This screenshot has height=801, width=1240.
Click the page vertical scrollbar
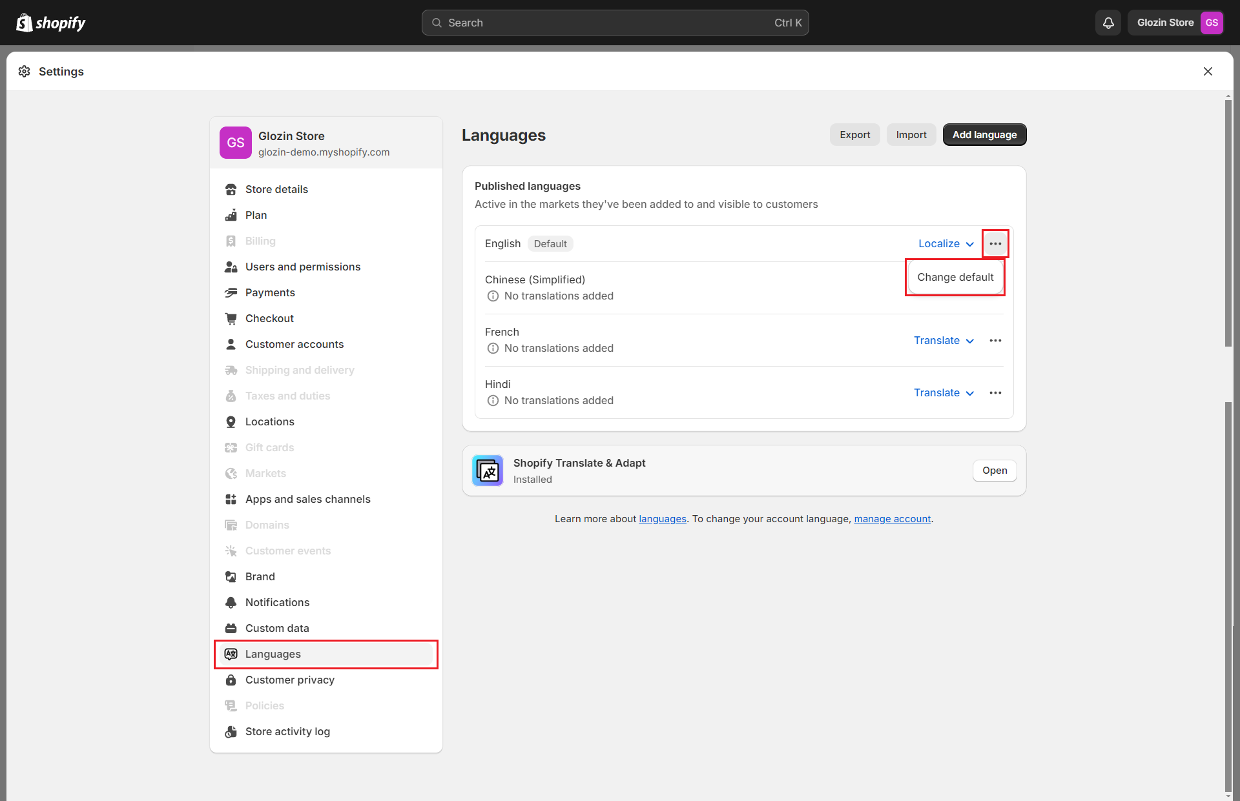[1228, 223]
